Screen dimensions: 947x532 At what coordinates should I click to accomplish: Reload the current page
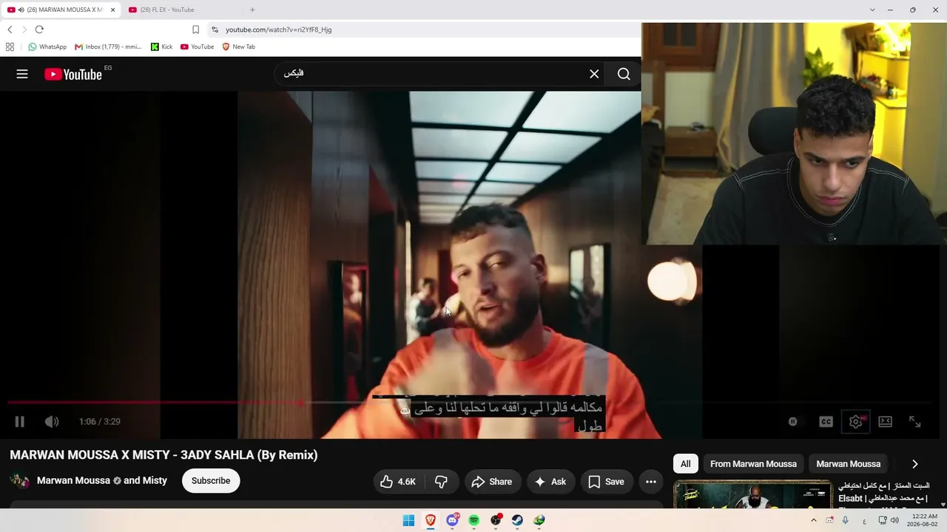coord(39,30)
